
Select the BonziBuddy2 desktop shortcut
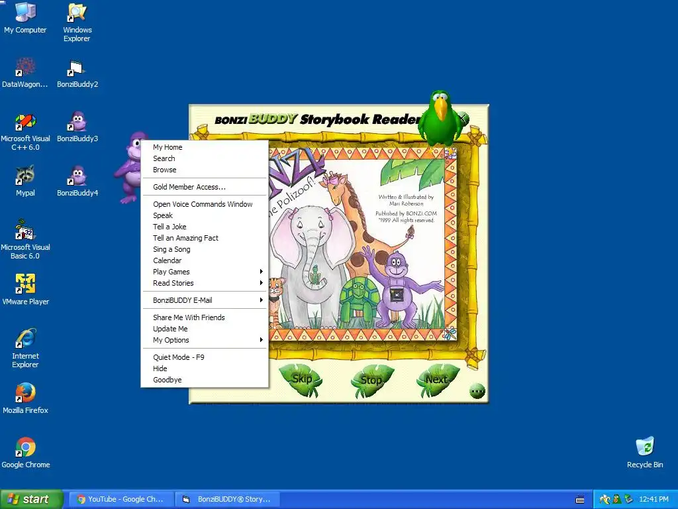point(77,73)
